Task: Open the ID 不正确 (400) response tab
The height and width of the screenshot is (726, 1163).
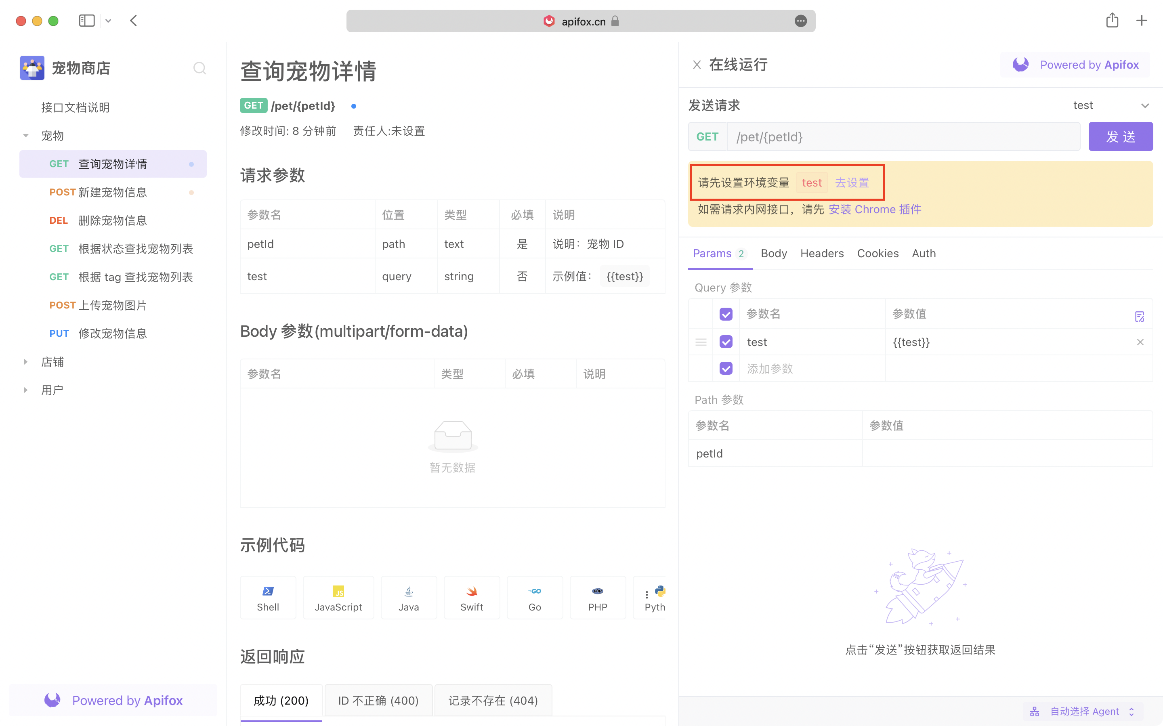Action: click(378, 701)
